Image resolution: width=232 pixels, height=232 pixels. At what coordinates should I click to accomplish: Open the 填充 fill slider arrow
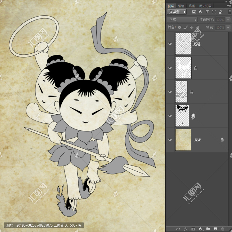pos(228,27)
